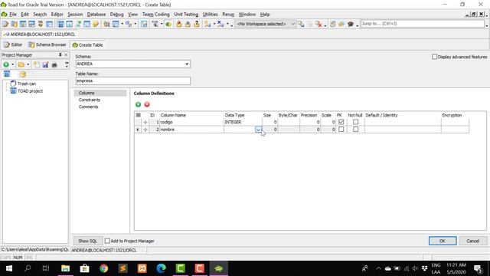490x276 pixels.
Task: Pin the Project Manager panel
Action: point(60,54)
